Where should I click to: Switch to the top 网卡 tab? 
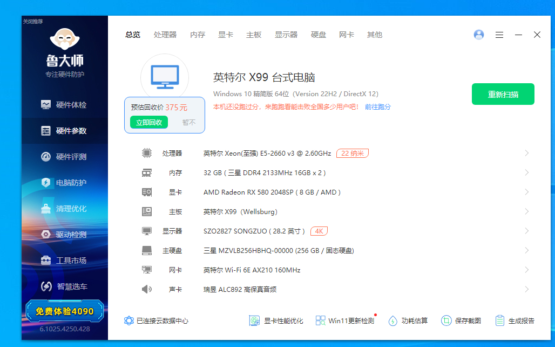click(347, 35)
